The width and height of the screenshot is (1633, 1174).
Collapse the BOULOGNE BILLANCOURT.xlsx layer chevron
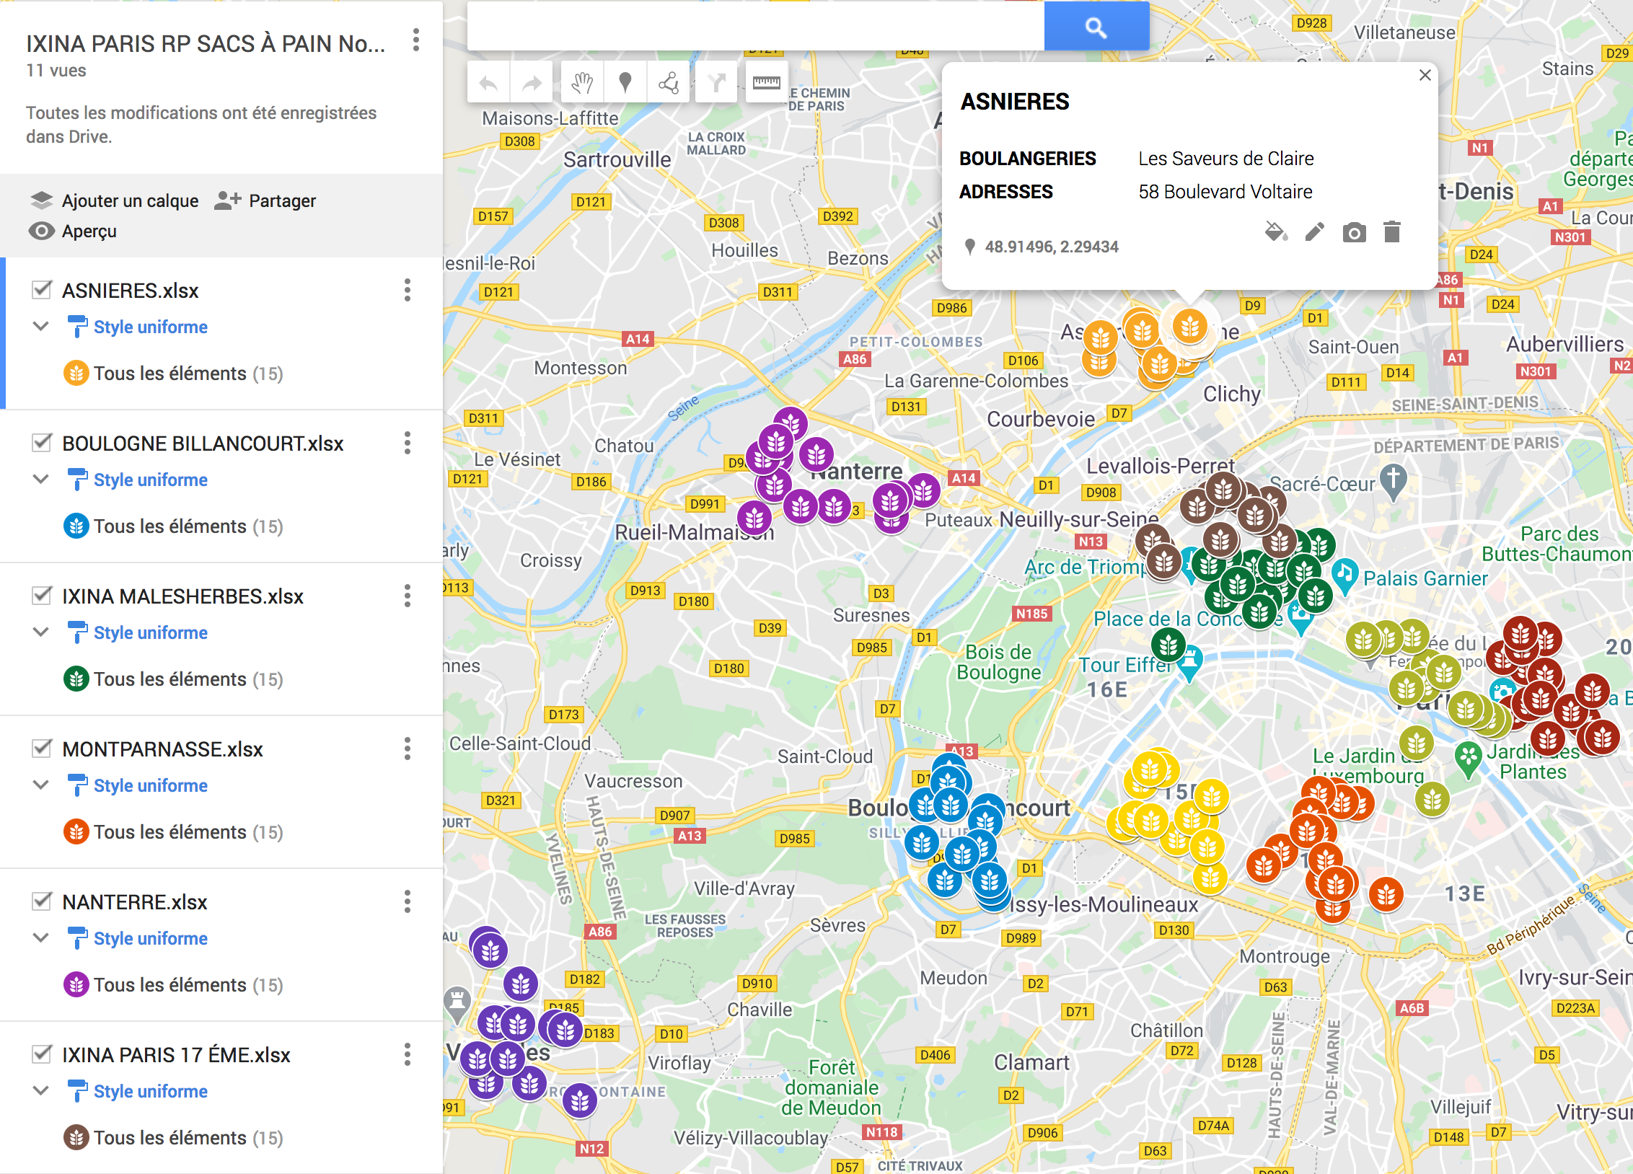pos(42,479)
